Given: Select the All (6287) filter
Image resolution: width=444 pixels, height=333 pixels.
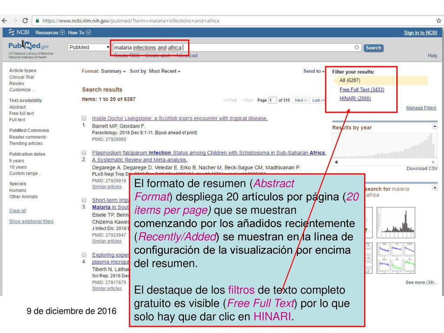Looking at the screenshot, I should click(x=350, y=80).
